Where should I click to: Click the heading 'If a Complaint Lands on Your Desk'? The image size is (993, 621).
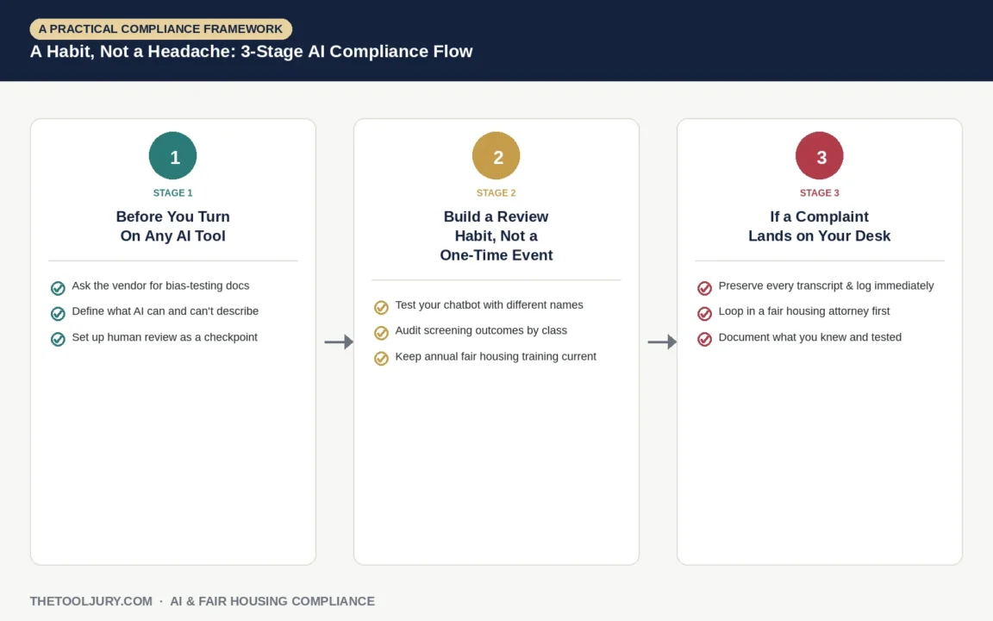(x=820, y=226)
